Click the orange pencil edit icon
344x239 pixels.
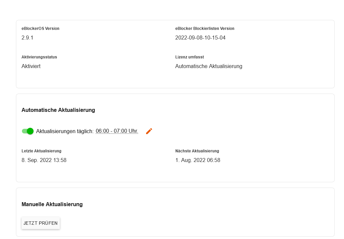149,131
